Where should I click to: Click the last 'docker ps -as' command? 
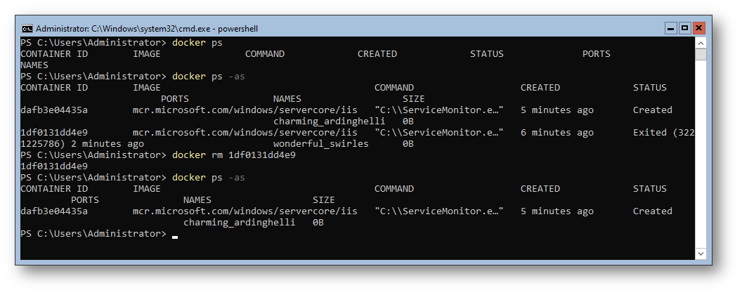click(x=209, y=178)
